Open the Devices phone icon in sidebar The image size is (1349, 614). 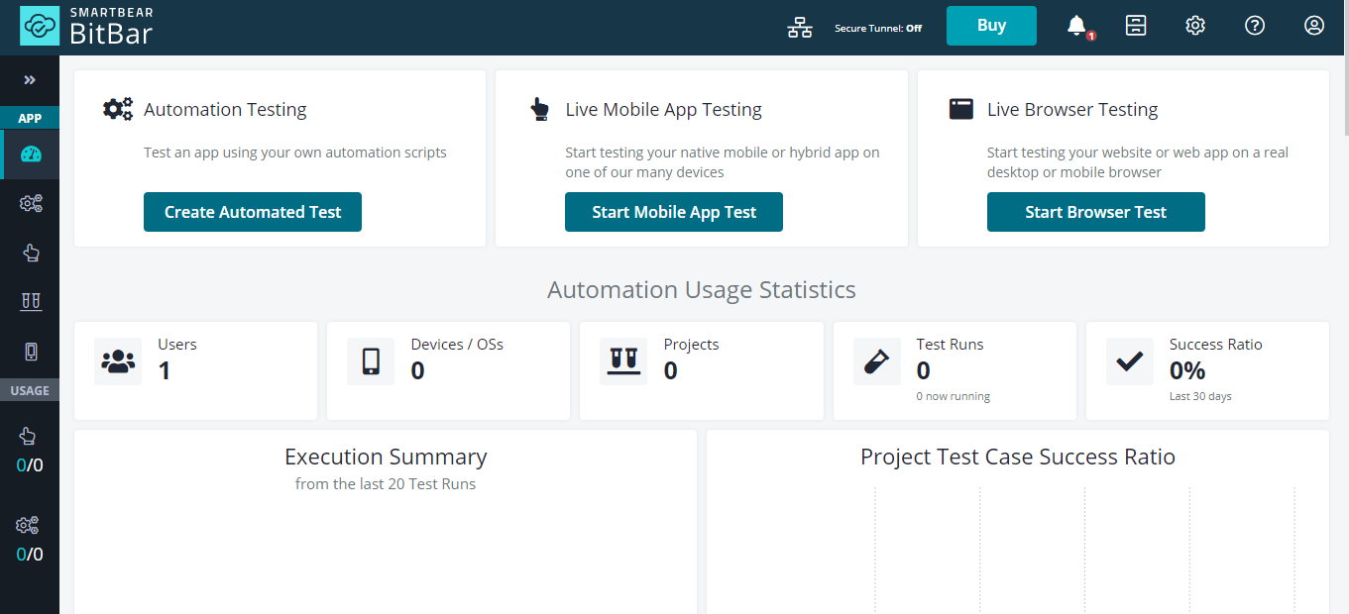(31, 352)
